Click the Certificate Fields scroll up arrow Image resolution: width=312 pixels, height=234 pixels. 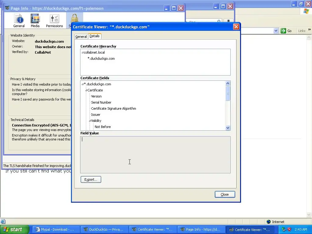tap(228, 83)
